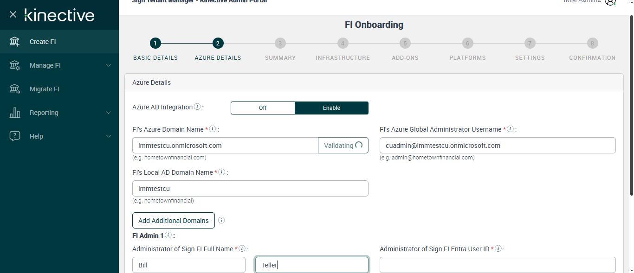
Task: Click info icon beside Azure AD Integration
Action: pos(197,107)
